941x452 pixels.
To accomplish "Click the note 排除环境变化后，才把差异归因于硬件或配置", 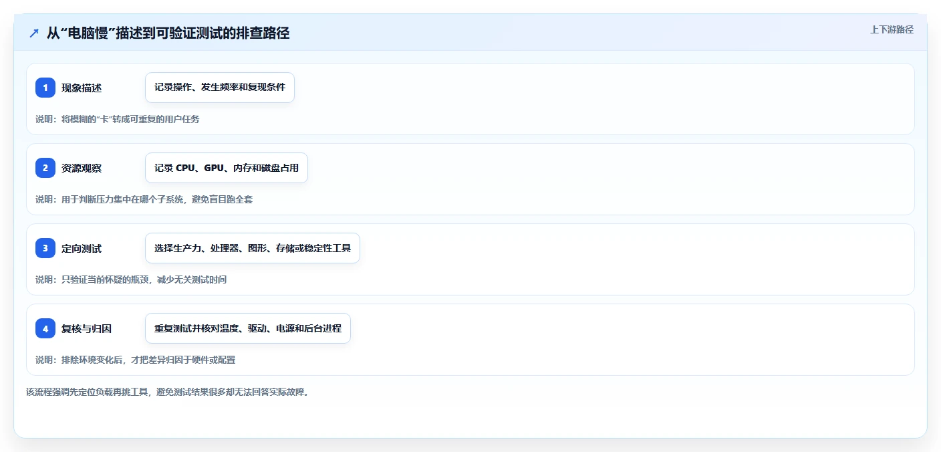I will pyautogui.click(x=148, y=360).
